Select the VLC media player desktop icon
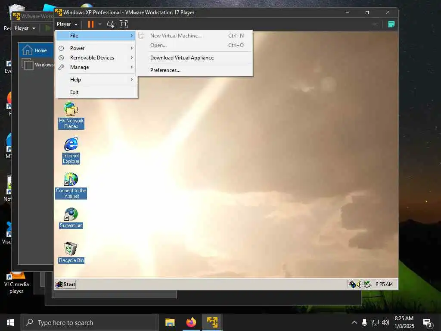This screenshot has height=331, width=441. (x=16, y=283)
